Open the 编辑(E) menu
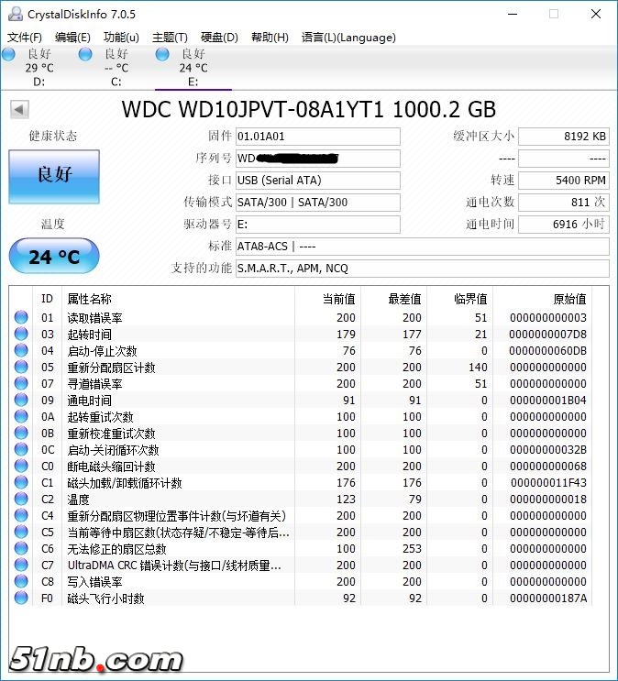The image size is (618, 681). [x=72, y=38]
